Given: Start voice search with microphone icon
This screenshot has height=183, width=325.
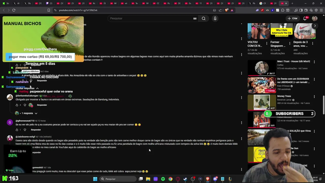Looking at the screenshot, I should coord(215,18).
